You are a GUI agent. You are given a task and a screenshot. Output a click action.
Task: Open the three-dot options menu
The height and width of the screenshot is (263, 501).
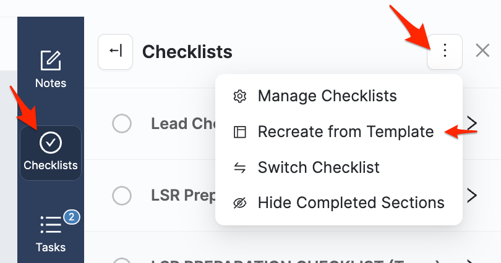pos(445,51)
